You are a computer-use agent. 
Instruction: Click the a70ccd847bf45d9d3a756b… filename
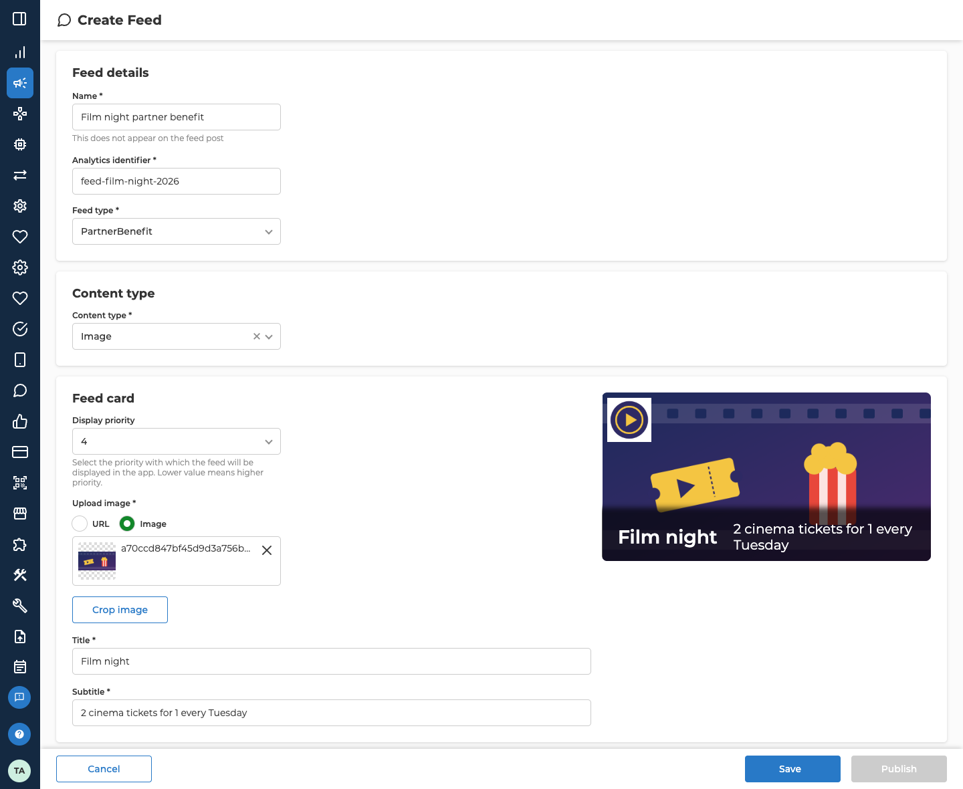click(x=186, y=548)
